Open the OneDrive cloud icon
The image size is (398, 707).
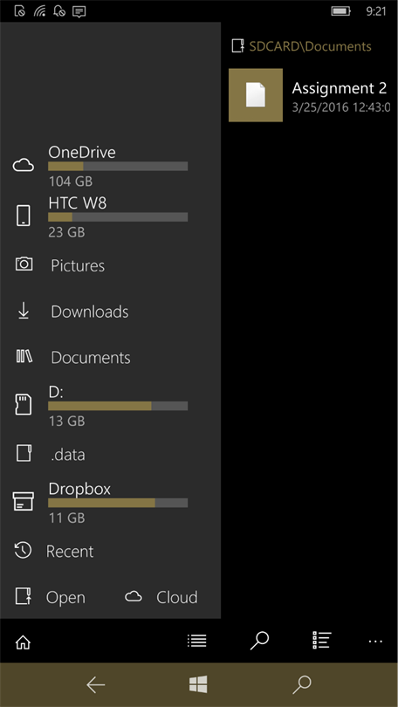(x=24, y=166)
